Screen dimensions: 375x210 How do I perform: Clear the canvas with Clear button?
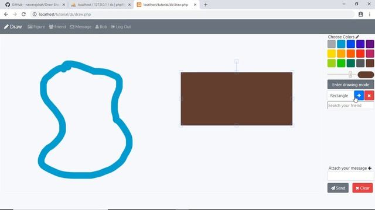[x=362, y=188]
